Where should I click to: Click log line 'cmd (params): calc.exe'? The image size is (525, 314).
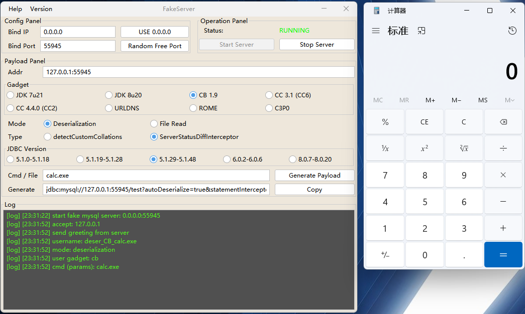click(x=63, y=267)
